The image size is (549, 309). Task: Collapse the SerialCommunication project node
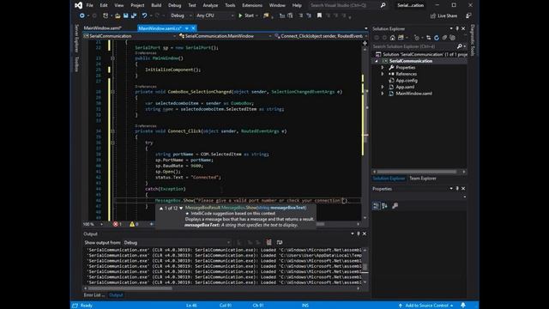click(377, 61)
